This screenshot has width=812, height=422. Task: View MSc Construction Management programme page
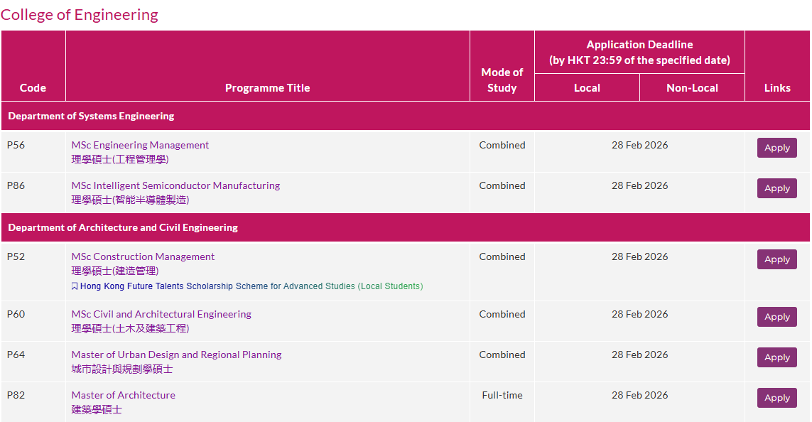tap(143, 256)
